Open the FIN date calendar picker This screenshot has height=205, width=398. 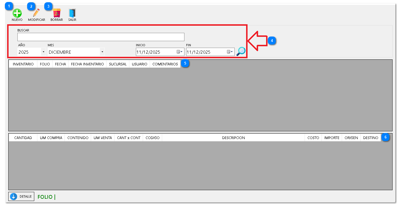coord(230,52)
